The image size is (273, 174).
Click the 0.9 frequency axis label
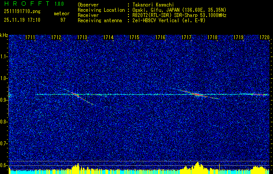point(4,100)
